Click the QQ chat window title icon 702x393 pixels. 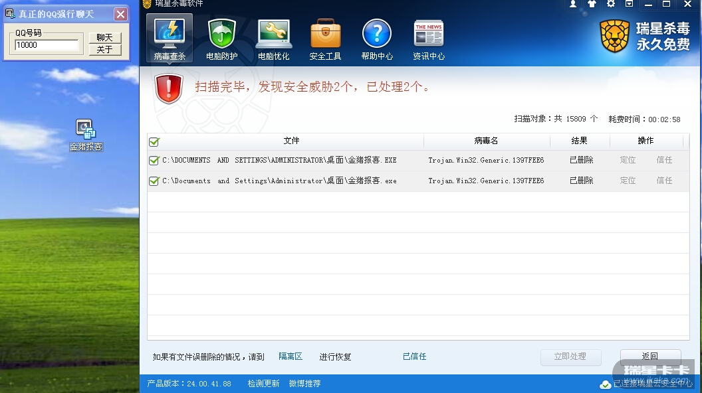pos(10,14)
